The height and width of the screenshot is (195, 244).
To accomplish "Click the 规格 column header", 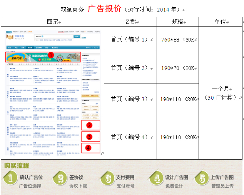I will [x=178, y=22].
